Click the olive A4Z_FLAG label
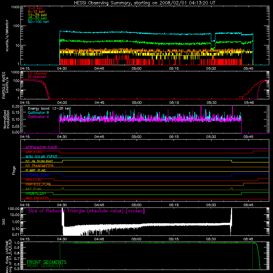 [x=33, y=189]
